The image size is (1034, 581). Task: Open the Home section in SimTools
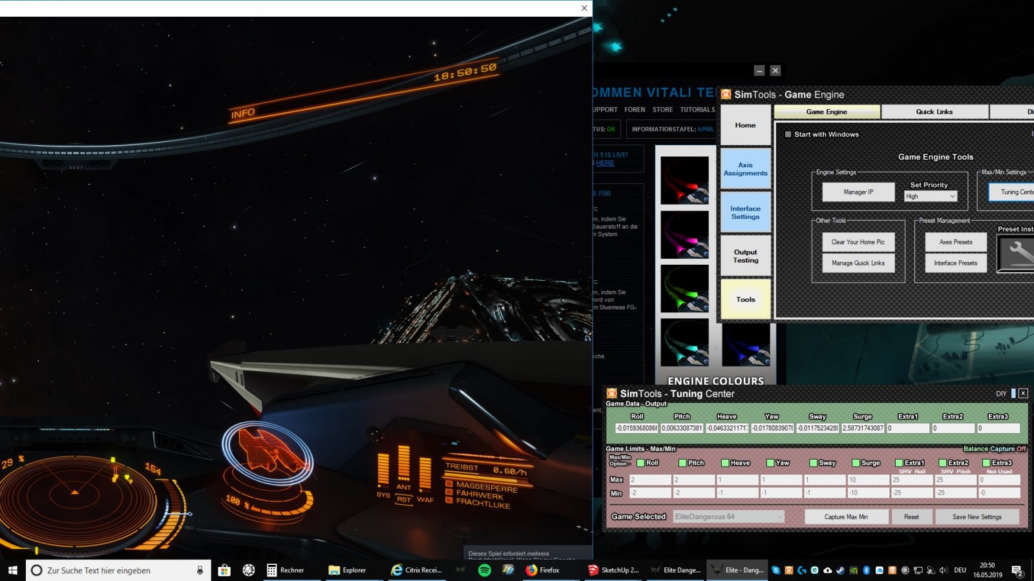pyautogui.click(x=745, y=125)
